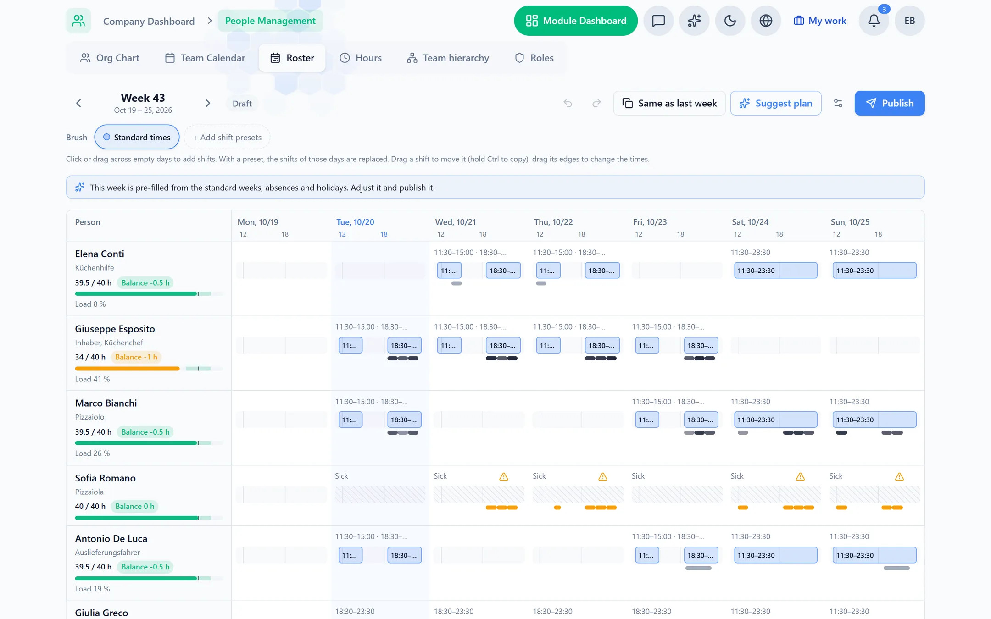
Task: Select Elena Conti Wednesday 18:30 shift
Action: click(x=503, y=271)
